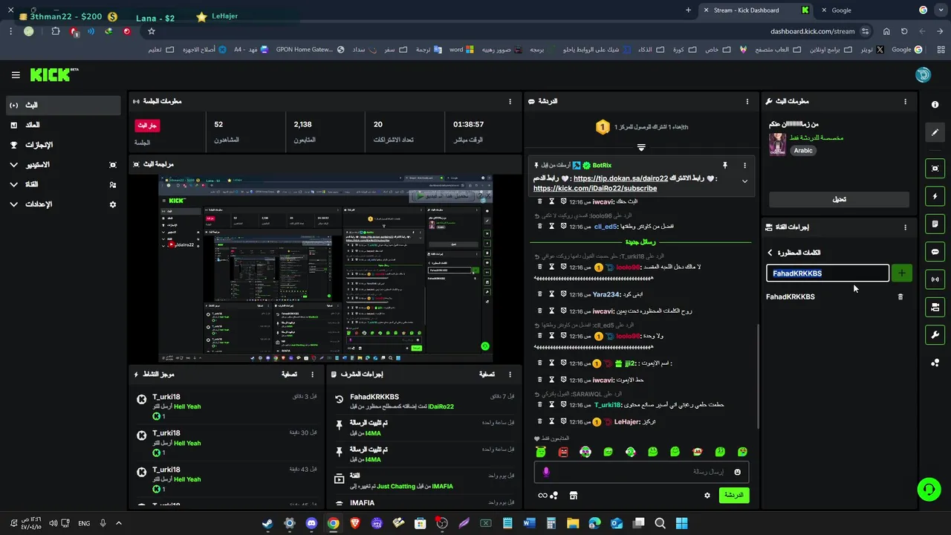Open activity feed panel three-dot menu
951x535 pixels.
click(x=312, y=374)
